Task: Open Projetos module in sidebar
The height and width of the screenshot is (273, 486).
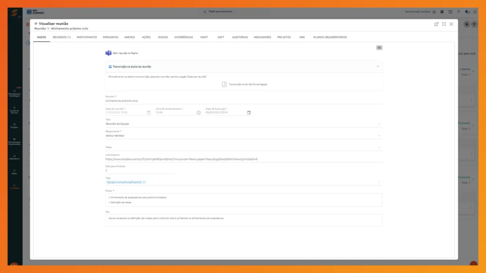Action: click(14, 126)
